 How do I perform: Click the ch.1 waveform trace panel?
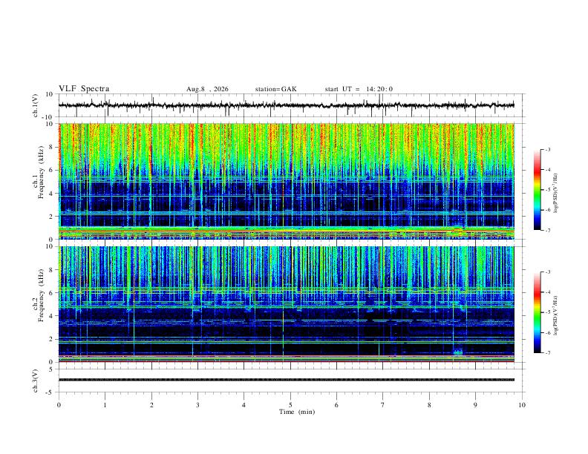click(x=291, y=105)
